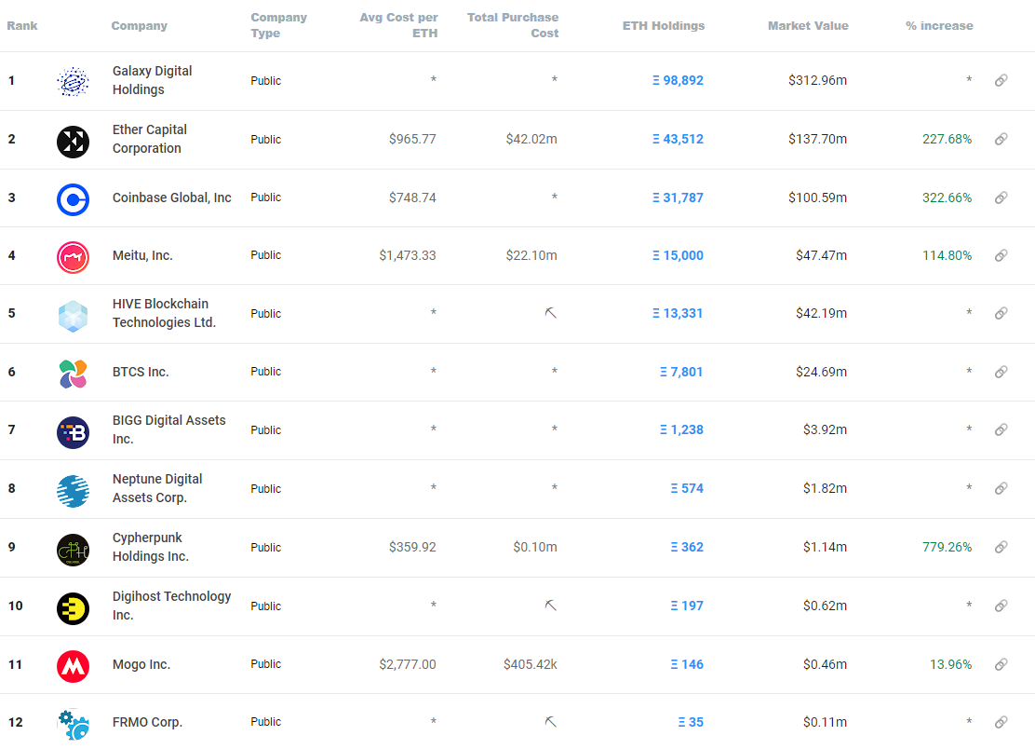Viewport: 1035px width, 749px height.
Task: Click the Digihost yellow logo icon
Action: coord(74,608)
